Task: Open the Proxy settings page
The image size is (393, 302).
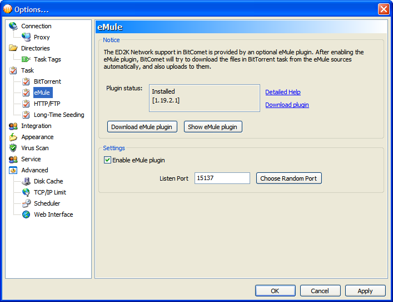Action: (x=42, y=37)
